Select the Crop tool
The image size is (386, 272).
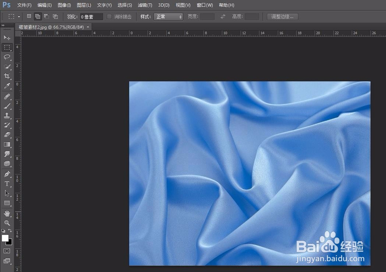7,76
